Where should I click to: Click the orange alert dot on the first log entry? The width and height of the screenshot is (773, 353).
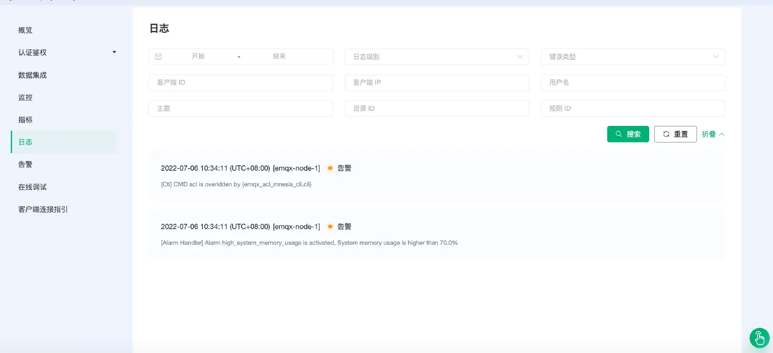[x=330, y=168]
